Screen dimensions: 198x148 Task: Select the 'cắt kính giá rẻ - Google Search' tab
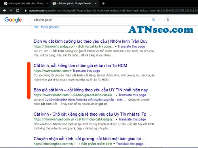(74, 4)
